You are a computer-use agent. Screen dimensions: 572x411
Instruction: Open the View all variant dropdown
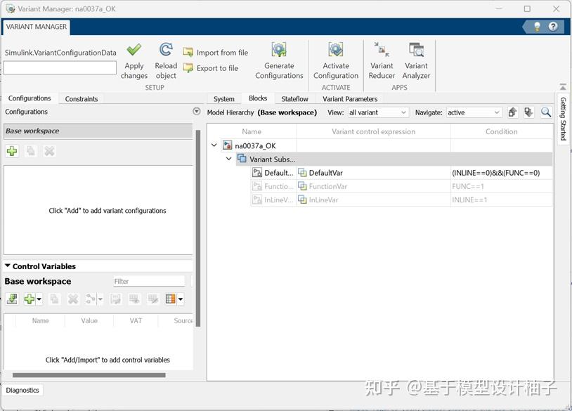coord(378,112)
